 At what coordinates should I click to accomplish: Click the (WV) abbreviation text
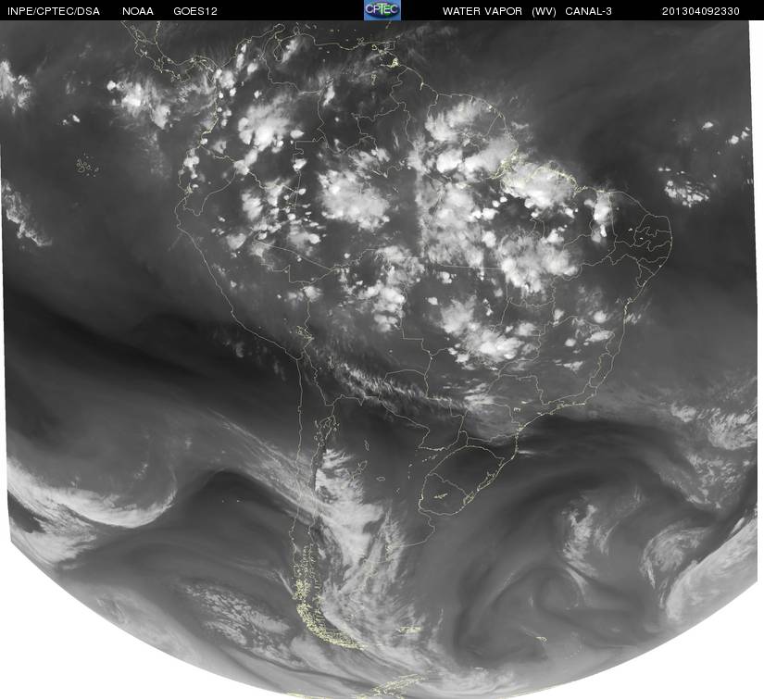pyautogui.click(x=544, y=11)
